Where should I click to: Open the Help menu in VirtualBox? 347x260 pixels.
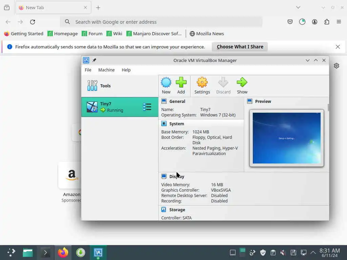click(x=126, y=70)
